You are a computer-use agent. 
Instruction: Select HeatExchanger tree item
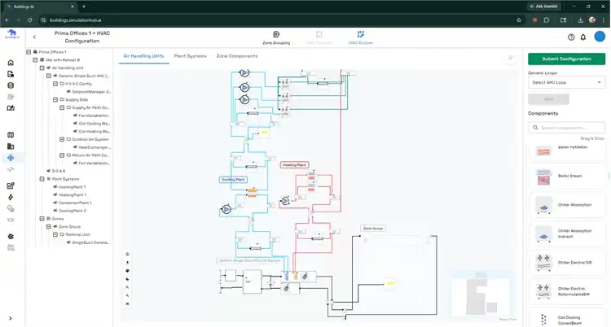click(95, 147)
